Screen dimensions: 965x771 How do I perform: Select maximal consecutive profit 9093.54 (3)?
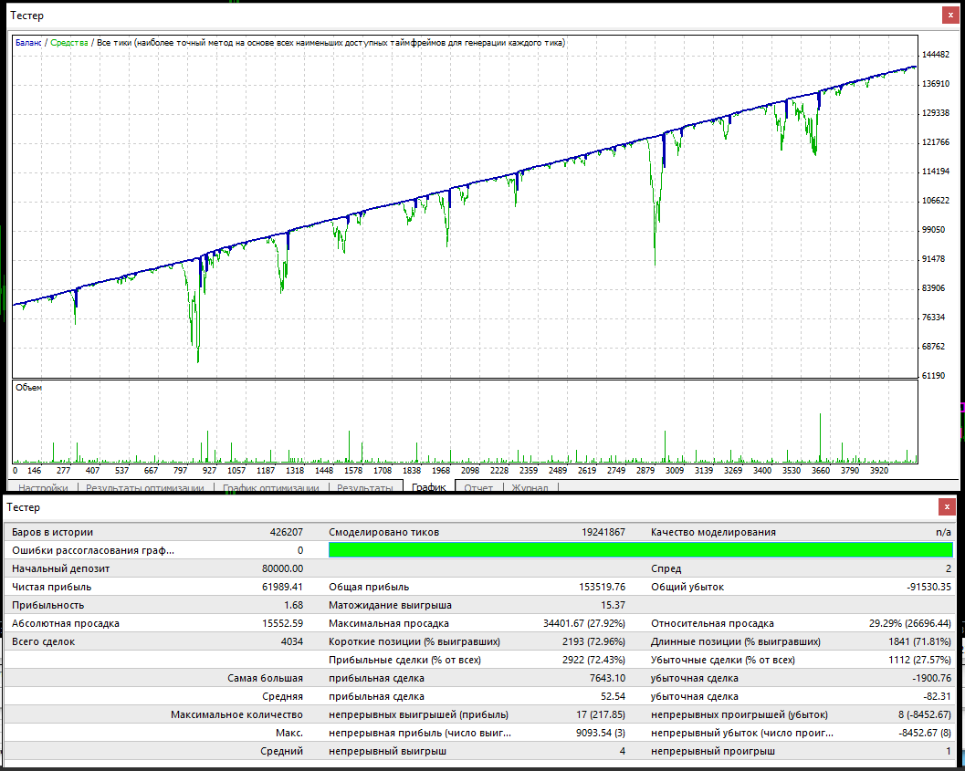[x=601, y=733]
